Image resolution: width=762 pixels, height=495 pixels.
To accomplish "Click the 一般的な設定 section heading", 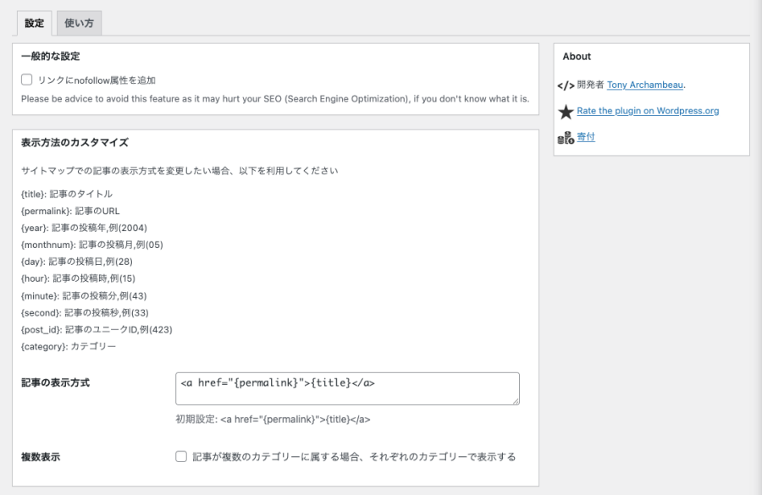I will click(51, 57).
